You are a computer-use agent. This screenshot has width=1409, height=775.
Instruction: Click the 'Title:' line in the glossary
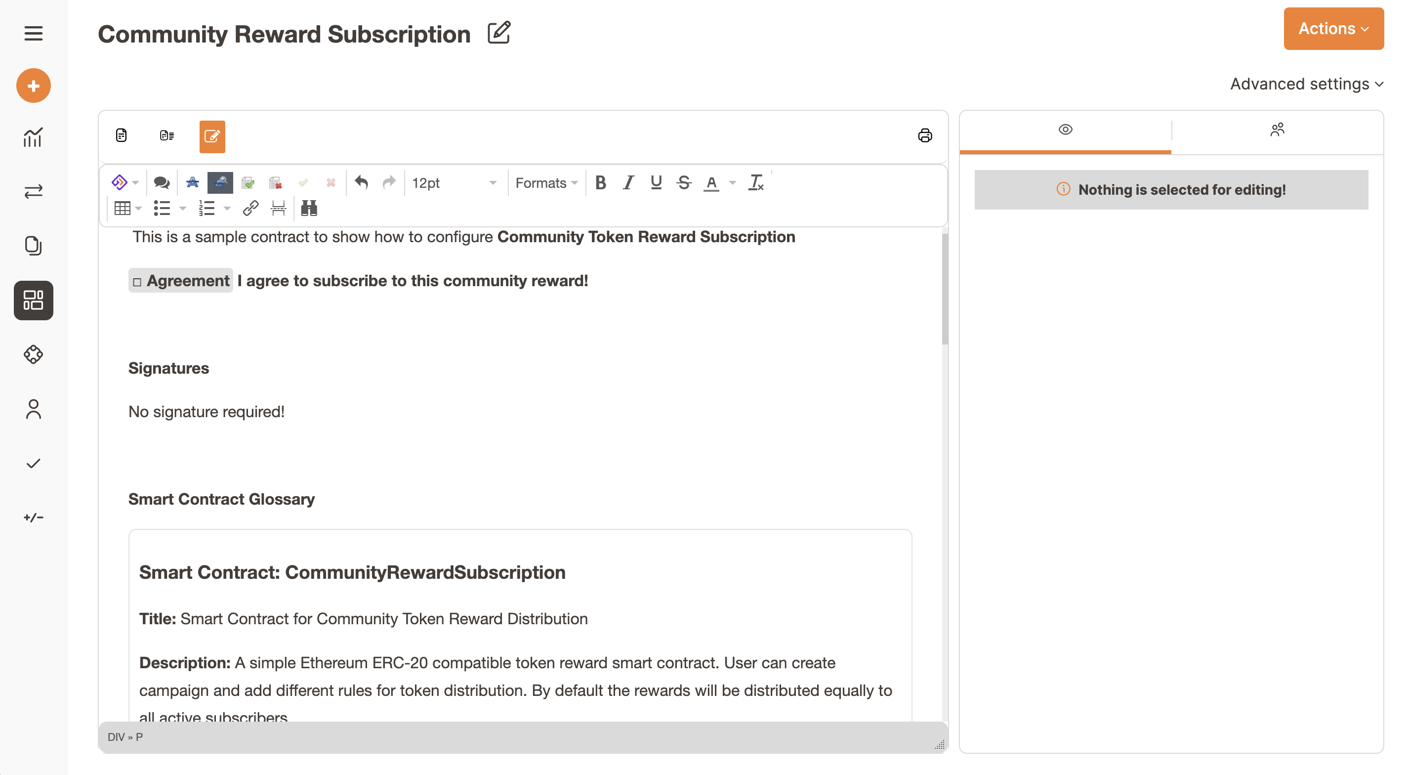pos(363,618)
